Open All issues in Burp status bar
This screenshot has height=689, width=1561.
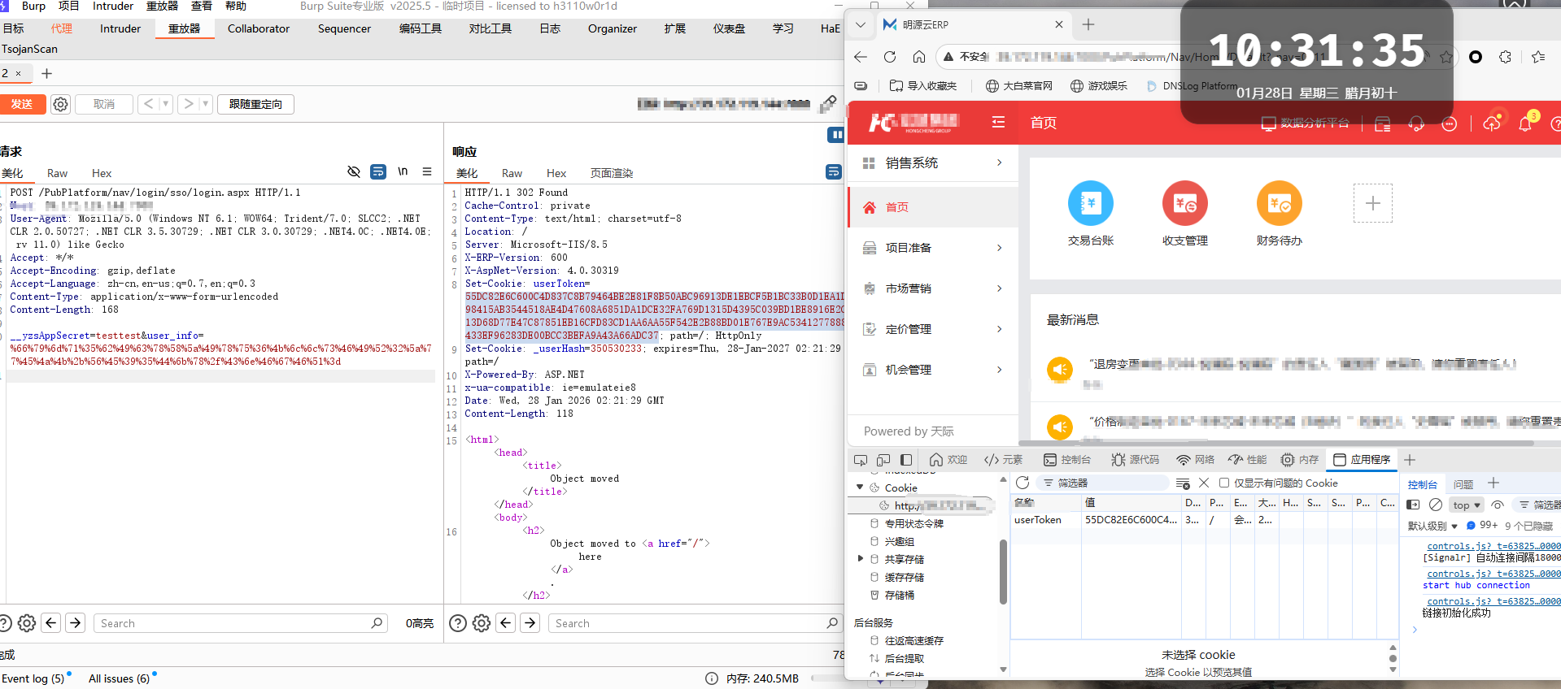[x=120, y=678]
